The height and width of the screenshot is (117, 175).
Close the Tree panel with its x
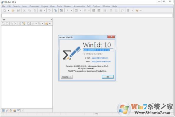(x=51, y=19)
